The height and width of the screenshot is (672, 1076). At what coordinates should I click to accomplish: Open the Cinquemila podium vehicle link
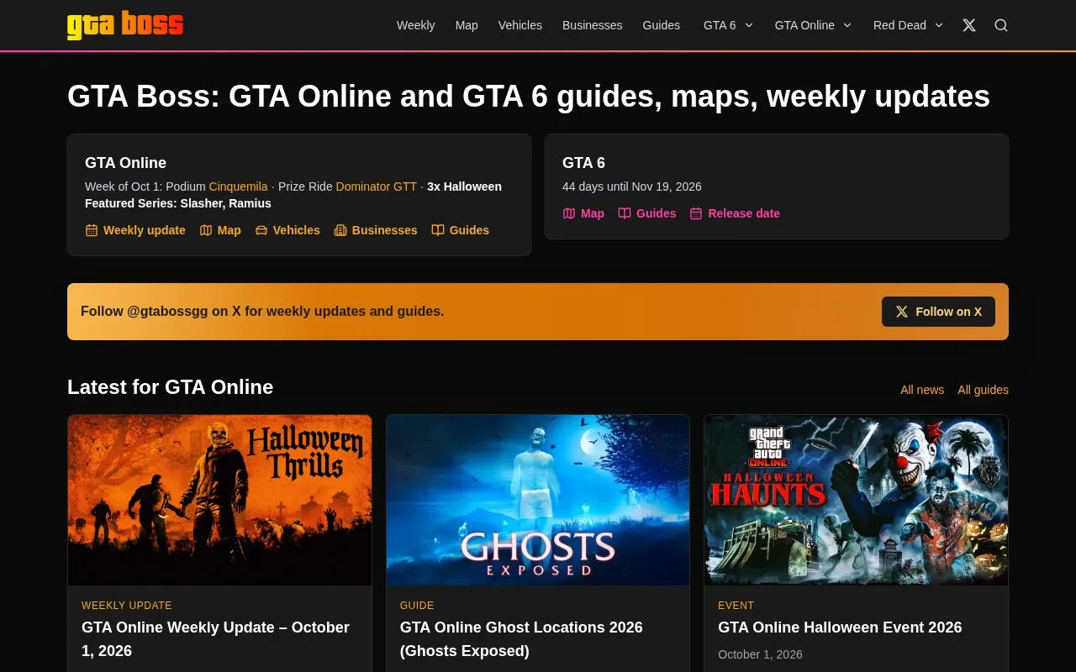tap(238, 186)
